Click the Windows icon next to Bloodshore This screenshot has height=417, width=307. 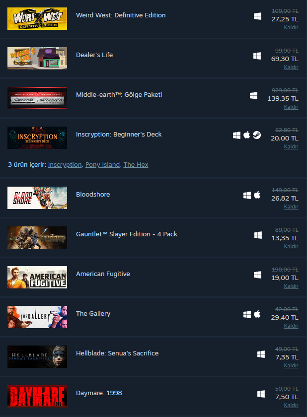247,196
